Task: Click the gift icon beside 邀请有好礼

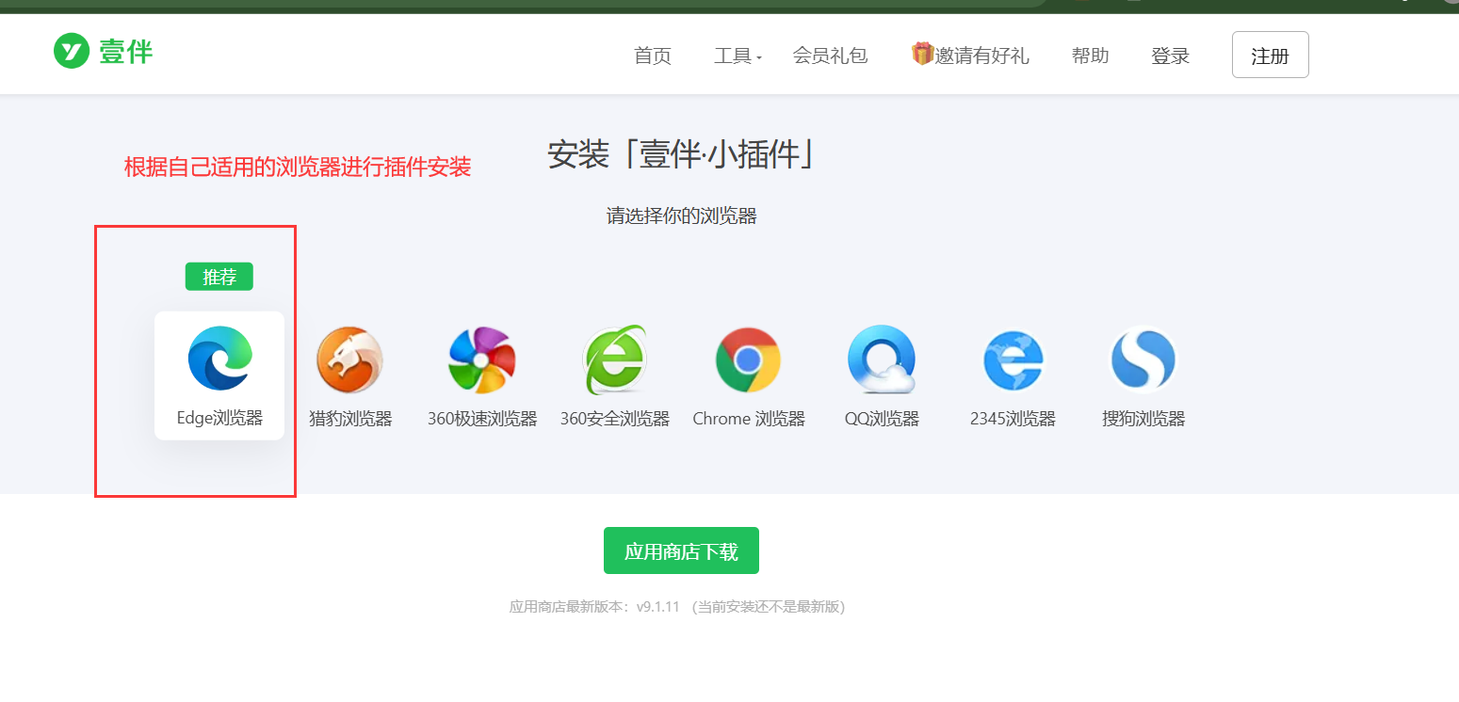Action: 921,54
